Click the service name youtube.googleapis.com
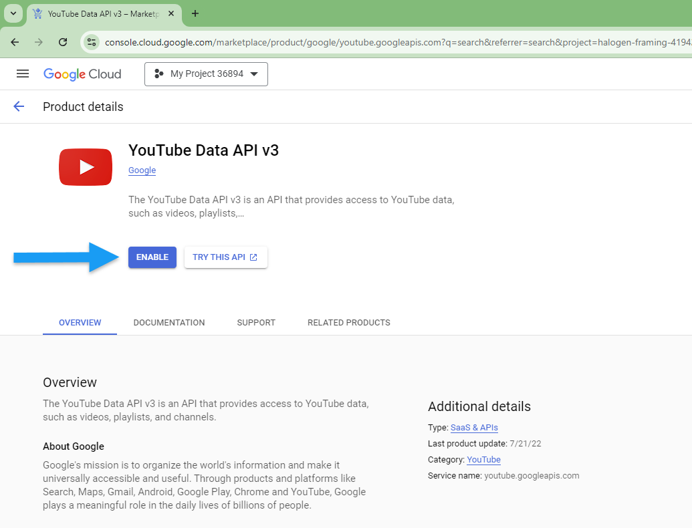 pos(532,475)
